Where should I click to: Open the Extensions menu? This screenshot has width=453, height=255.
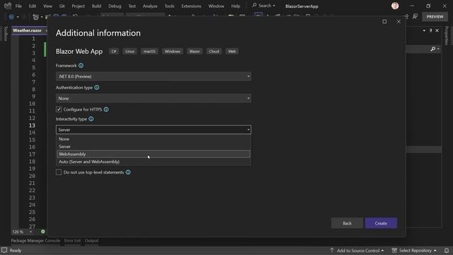coord(191,6)
